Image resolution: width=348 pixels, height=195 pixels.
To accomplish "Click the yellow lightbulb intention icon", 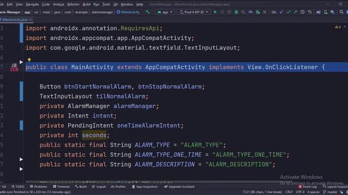I will click(x=29, y=60).
